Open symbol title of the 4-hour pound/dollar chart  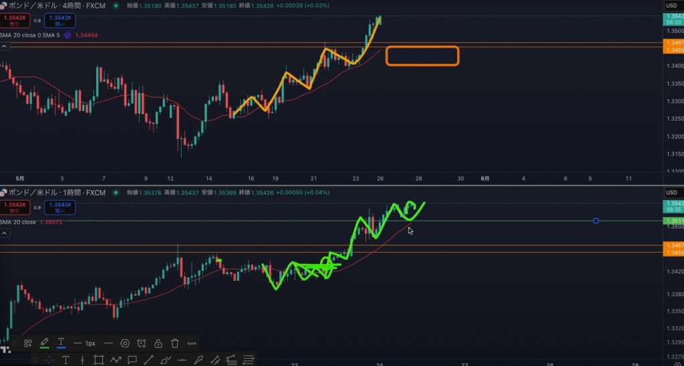[57, 6]
